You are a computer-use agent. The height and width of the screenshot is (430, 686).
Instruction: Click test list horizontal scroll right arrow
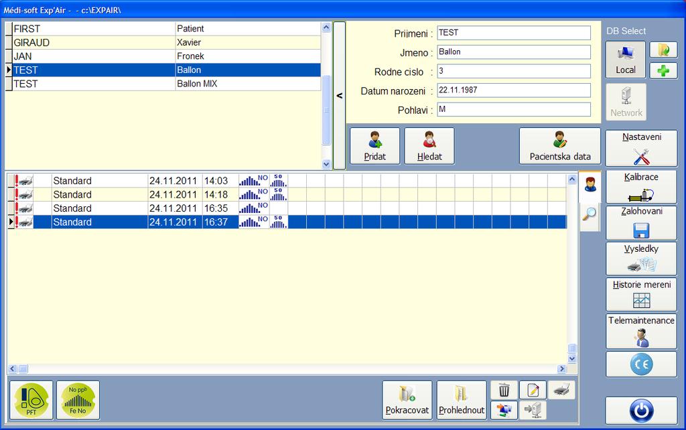click(x=562, y=369)
